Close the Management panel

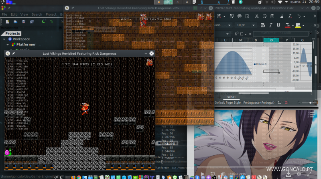pos(60,28)
